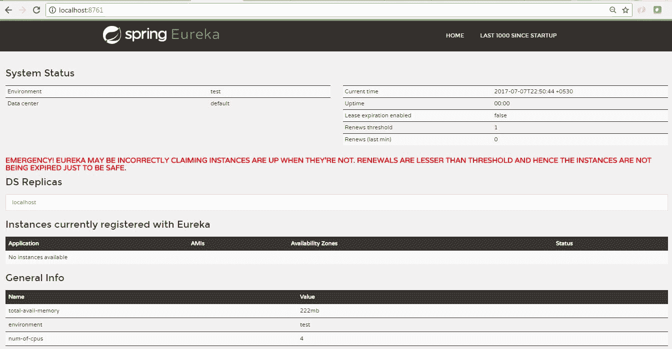Screen dimensions: 672x349
Task: Select the DS Replicas heading
Action: [x=34, y=182]
